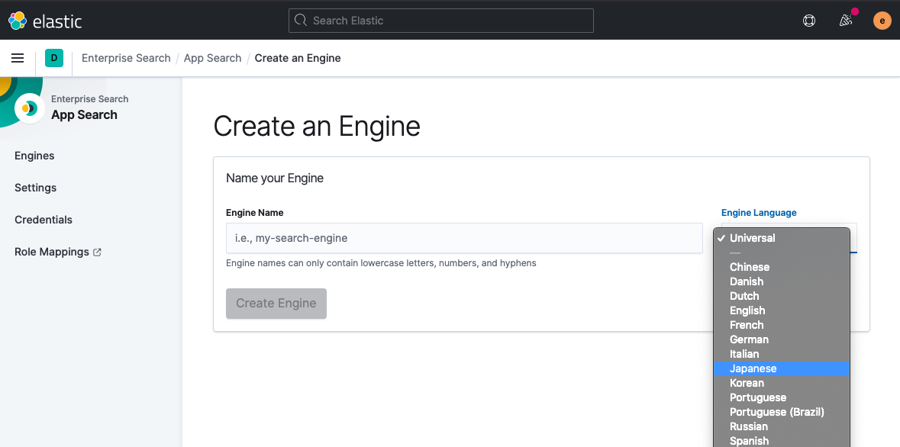The image size is (900, 447).
Task: Open Credentials in sidebar
Action: click(x=43, y=220)
